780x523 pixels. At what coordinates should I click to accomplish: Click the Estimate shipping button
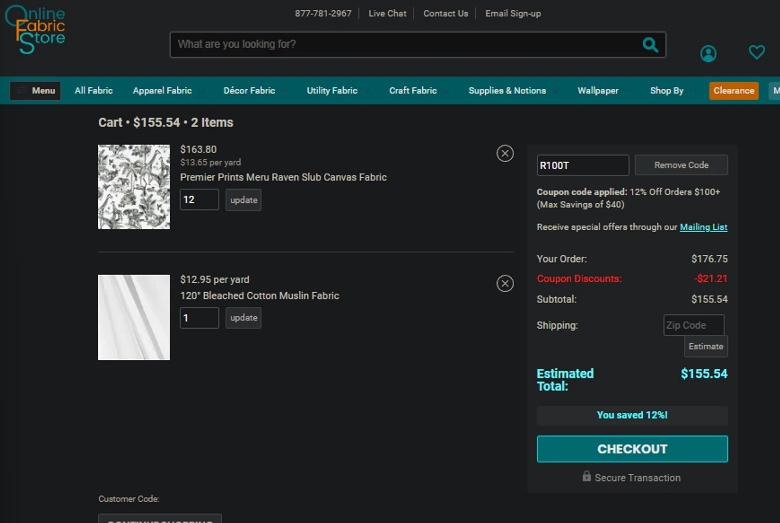706,346
